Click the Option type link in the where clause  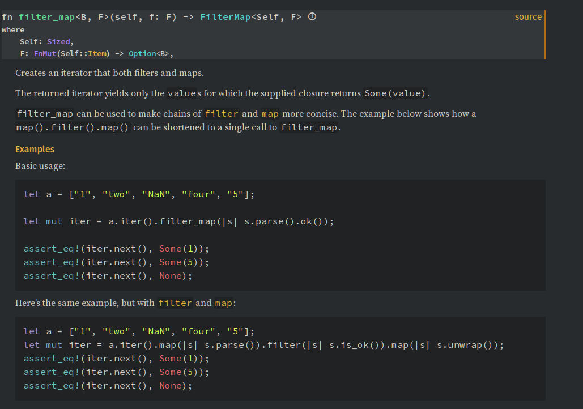click(x=142, y=53)
